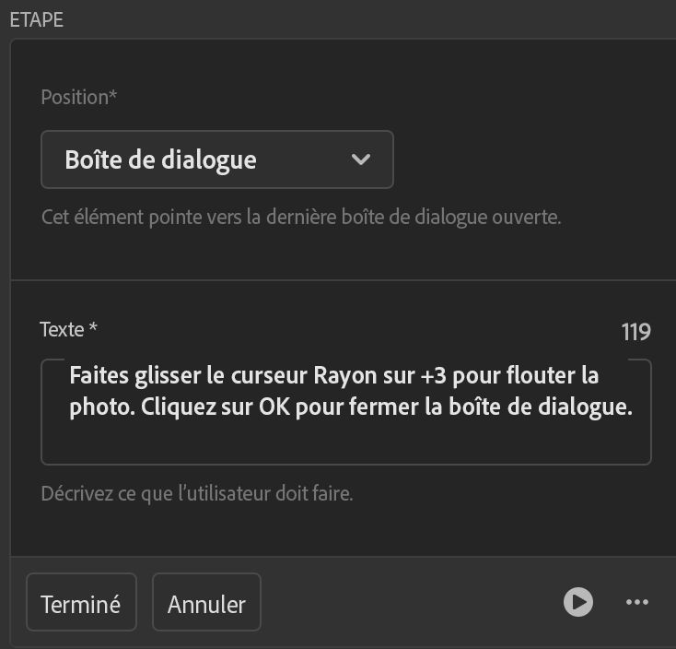Screen dimensions: 676x649
Task: Click the Position* field label
Action: pos(79,97)
